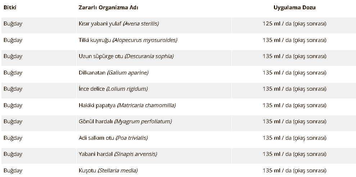Click the dose in the Kuşotu row
The height and width of the screenshot is (177, 356).
294,171
